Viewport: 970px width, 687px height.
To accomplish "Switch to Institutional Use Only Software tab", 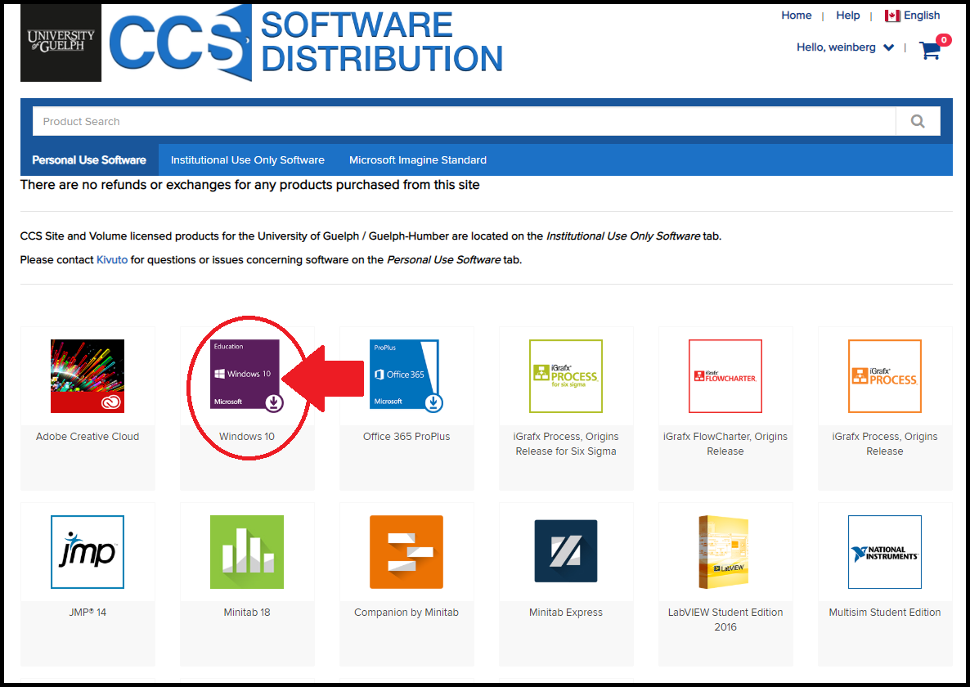I will pos(248,160).
